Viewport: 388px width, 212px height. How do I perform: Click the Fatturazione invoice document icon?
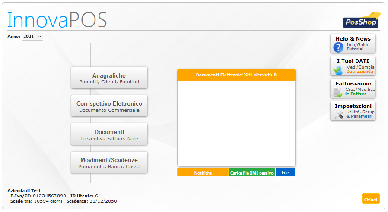coord(338,92)
